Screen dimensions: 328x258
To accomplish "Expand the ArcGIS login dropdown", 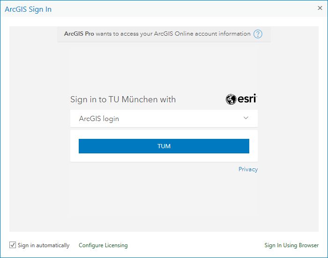I will pyautogui.click(x=164, y=119).
